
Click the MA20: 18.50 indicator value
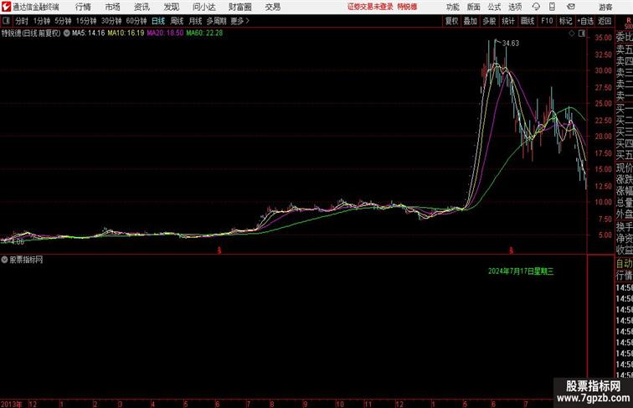[x=165, y=34]
